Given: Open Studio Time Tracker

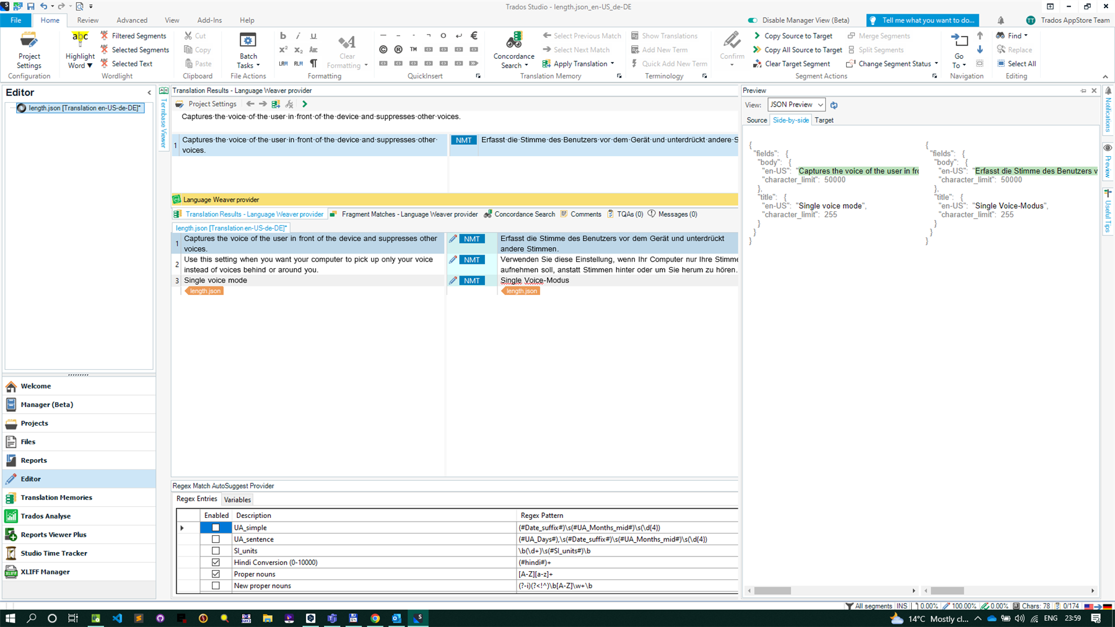Looking at the screenshot, I should click(x=79, y=553).
